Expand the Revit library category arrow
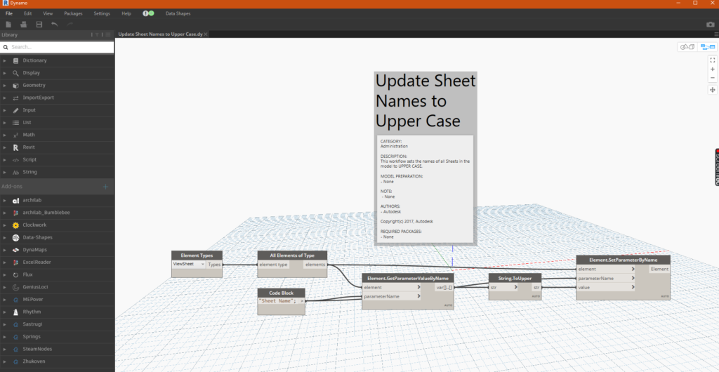Image resolution: width=719 pixels, height=372 pixels. (5, 147)
